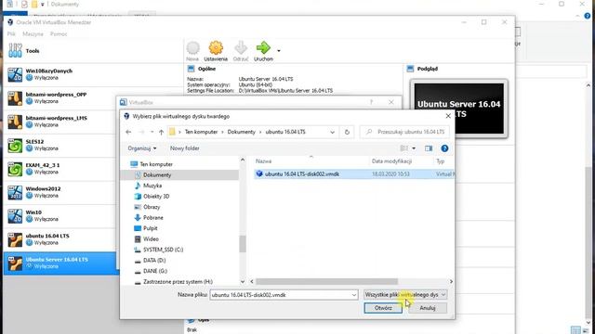Click the help question mark on VirtualBox dialog
Image resolution: width=595 pixels, height=334 pixels.
click(371, 102)
